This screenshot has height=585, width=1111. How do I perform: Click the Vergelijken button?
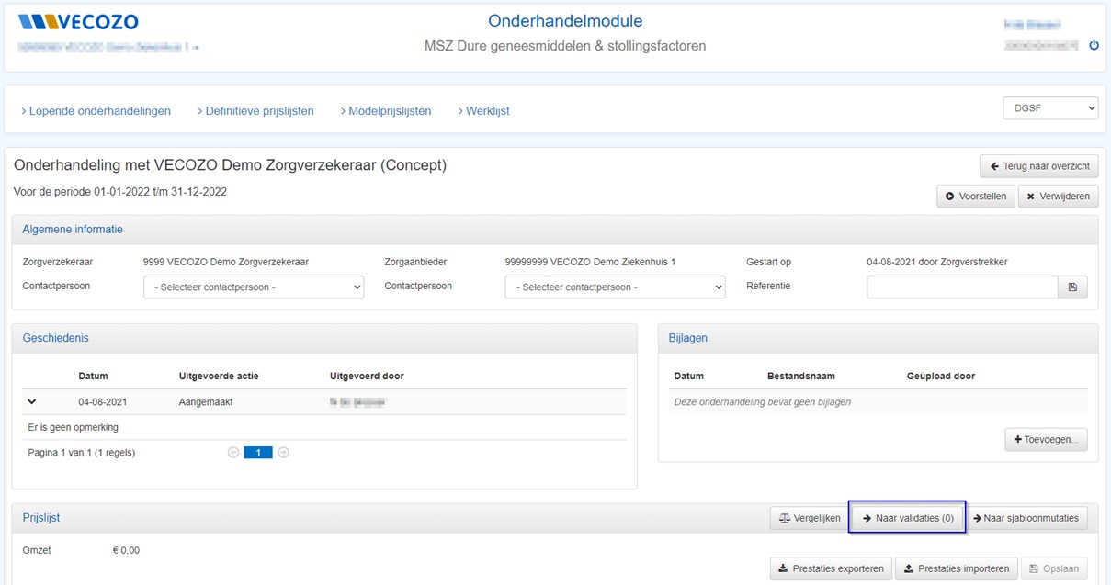810,518
